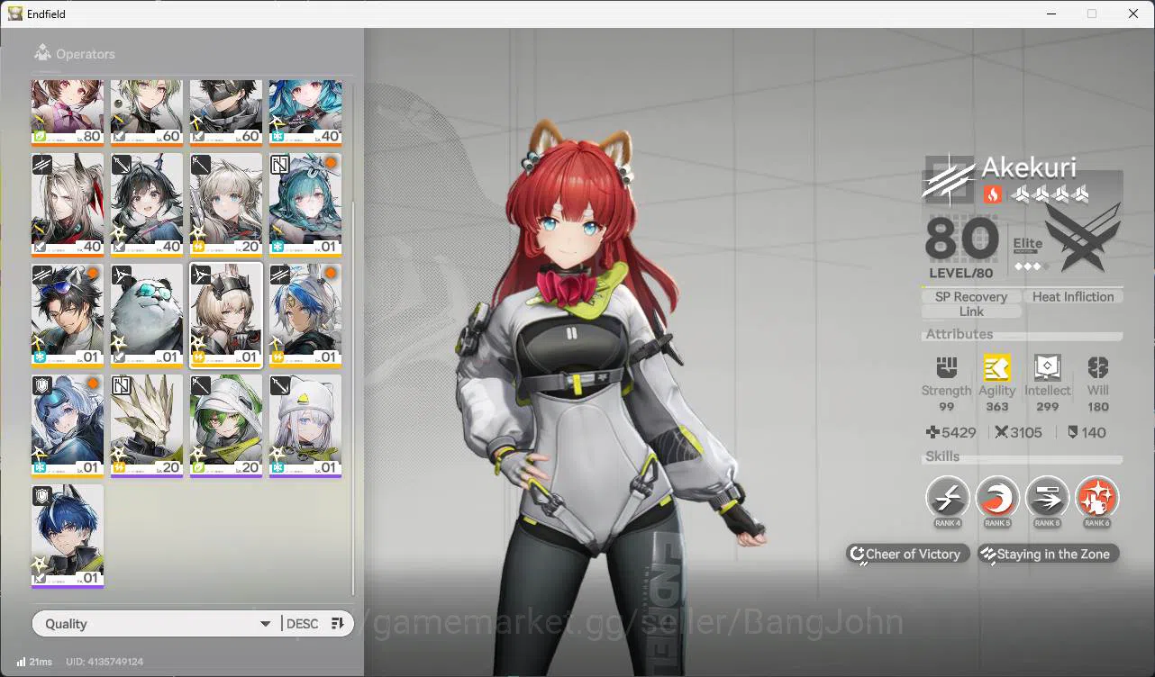Click Akekuri's Heat element icon
This screenshot has height=677, width=1155.
coord(992,194)
